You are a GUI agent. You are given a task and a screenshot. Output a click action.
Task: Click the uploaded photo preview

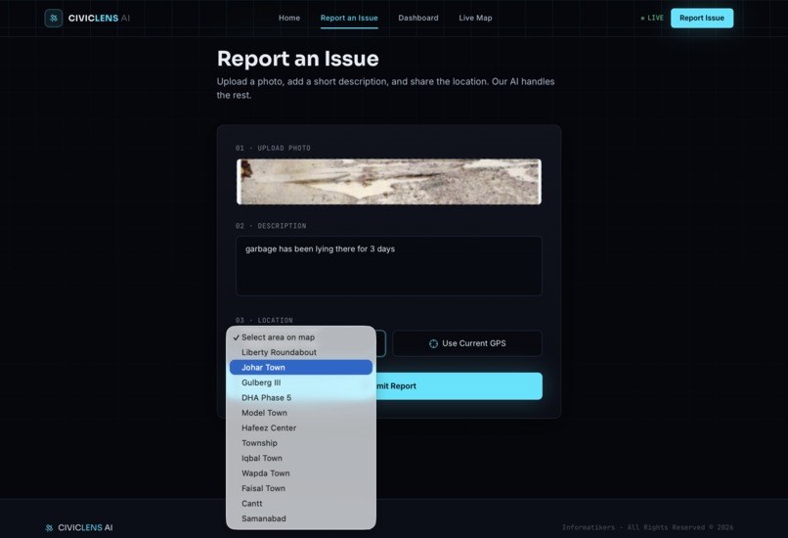coord(388,182)
